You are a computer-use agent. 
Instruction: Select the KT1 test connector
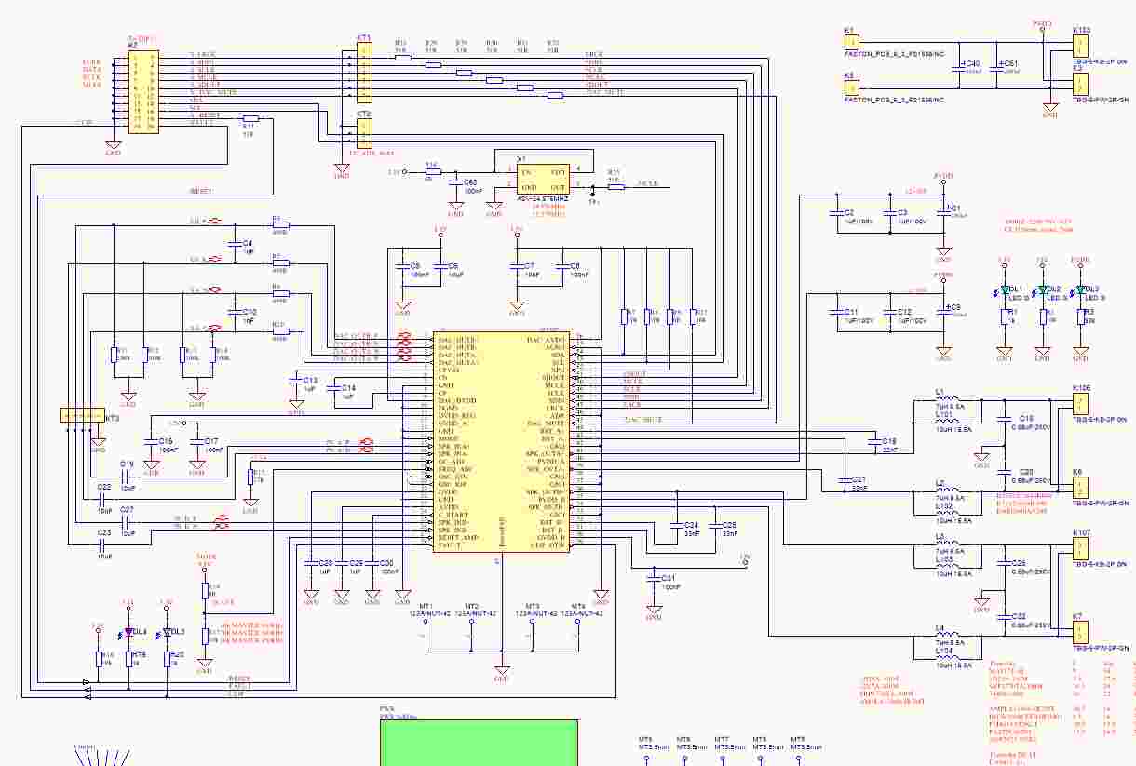coord(364,74)
